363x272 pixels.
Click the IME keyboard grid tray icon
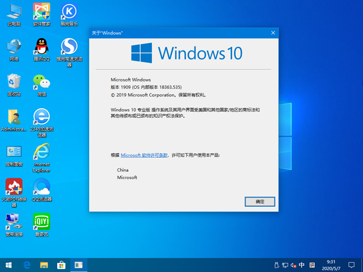coord(312,265)
